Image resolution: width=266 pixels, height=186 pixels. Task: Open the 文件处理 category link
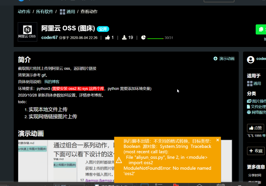click(256, 107)
